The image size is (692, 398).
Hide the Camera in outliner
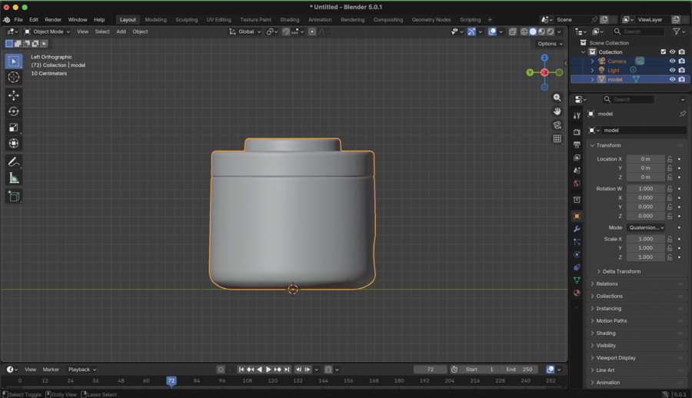click(x=672, y=61)
